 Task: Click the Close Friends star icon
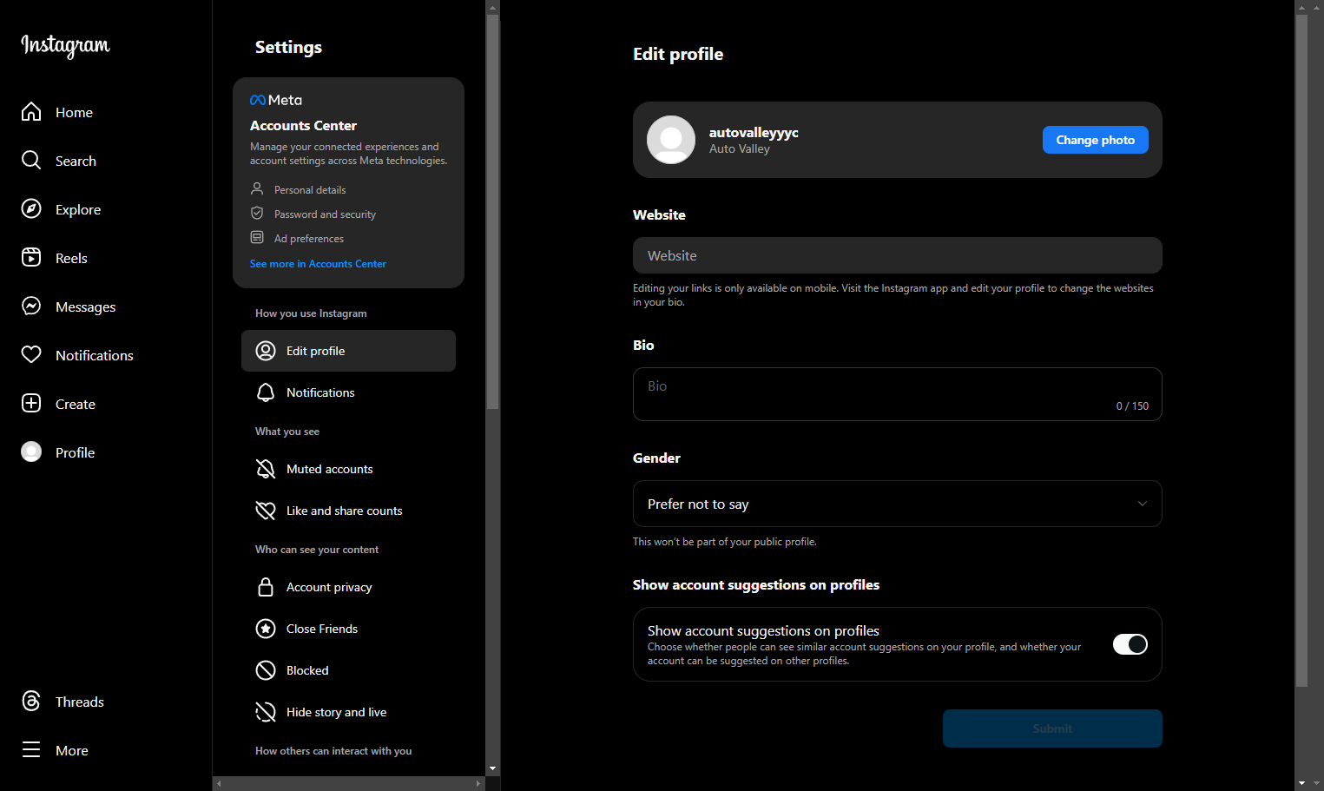click(x=266, y=629)
